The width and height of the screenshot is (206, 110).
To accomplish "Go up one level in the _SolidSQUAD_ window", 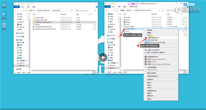I will click(24, 10).
